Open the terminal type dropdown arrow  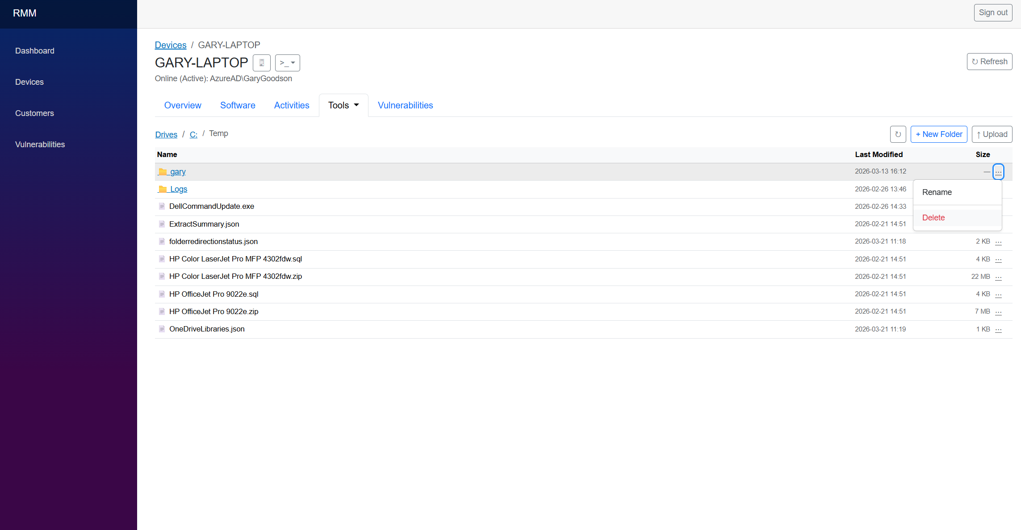(x=293, y=63)
